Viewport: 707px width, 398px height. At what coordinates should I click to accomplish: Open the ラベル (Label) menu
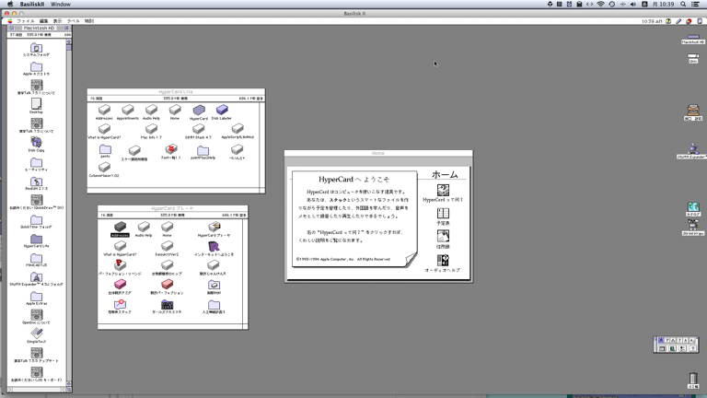click(73, 21)
